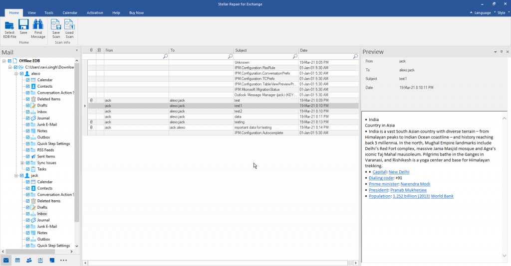The height and width of the screenshot is (266, 511).
Task: Follow the Capital link
Action: tap(379, 172)
